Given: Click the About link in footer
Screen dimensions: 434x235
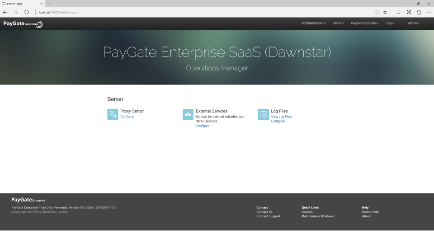Looking at the screenshot, I should (x=366, y=216).
